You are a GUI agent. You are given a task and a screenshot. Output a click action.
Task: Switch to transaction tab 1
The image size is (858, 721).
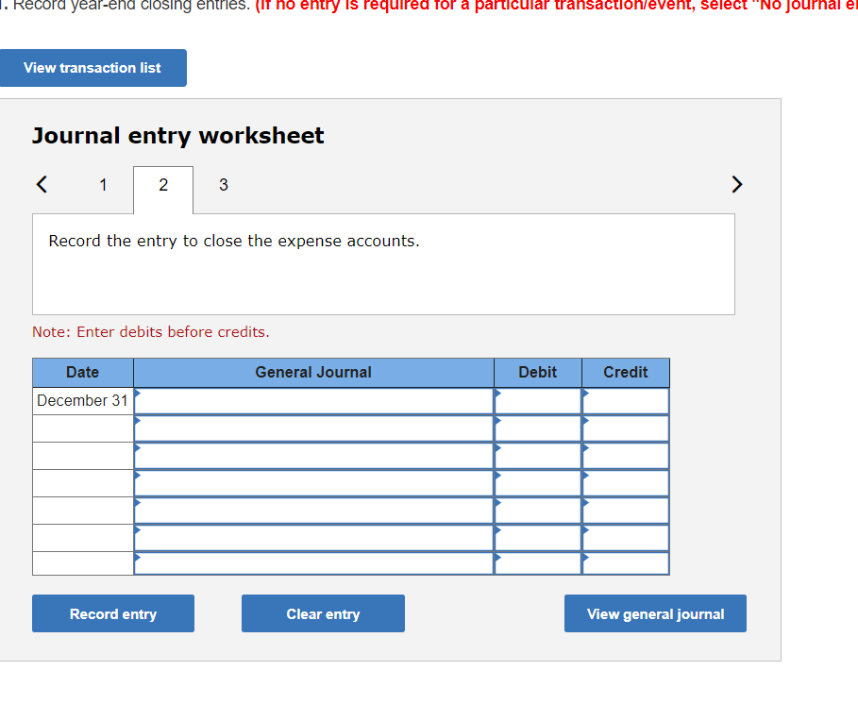coord(103,185)
